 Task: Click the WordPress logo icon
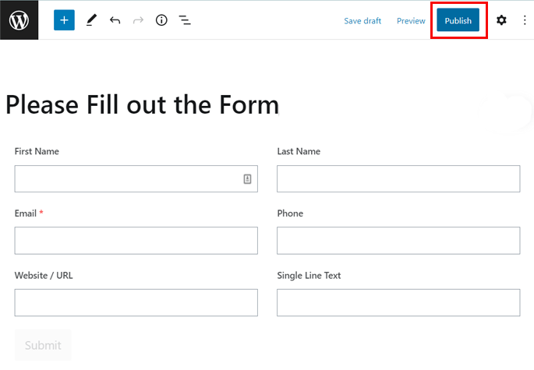point(19,20)
